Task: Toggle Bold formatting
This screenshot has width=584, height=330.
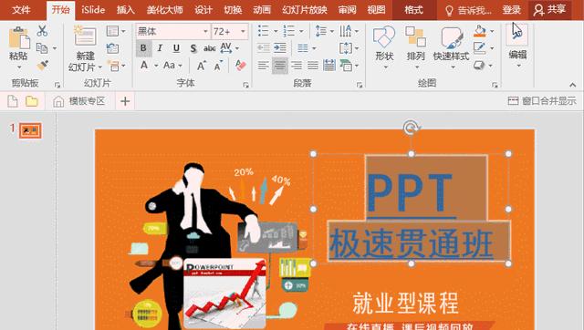Action: pos(143,48)
